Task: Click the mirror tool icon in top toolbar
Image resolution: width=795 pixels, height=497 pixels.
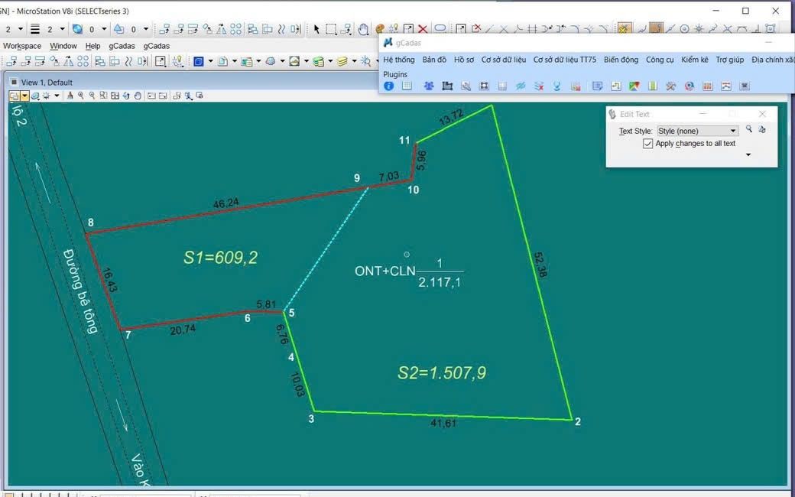Action: pyautogui.click(x=221, y=29)
